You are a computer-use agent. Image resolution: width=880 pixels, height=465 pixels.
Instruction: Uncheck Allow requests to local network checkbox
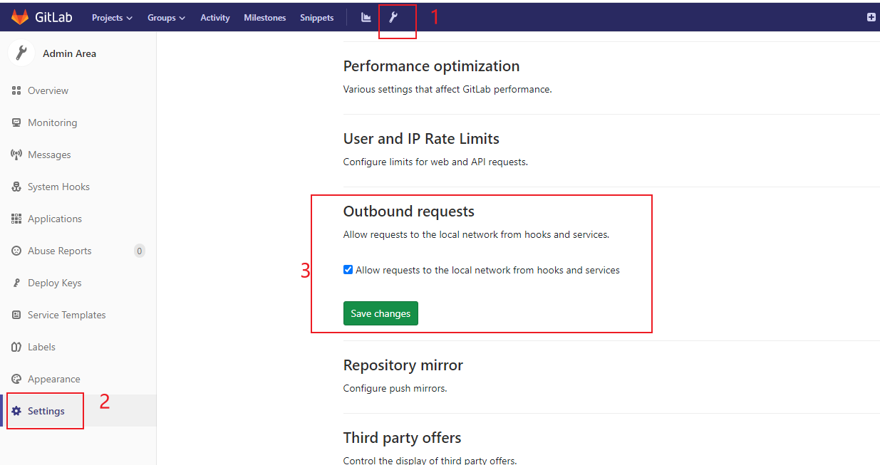click(x=348, y=270)
